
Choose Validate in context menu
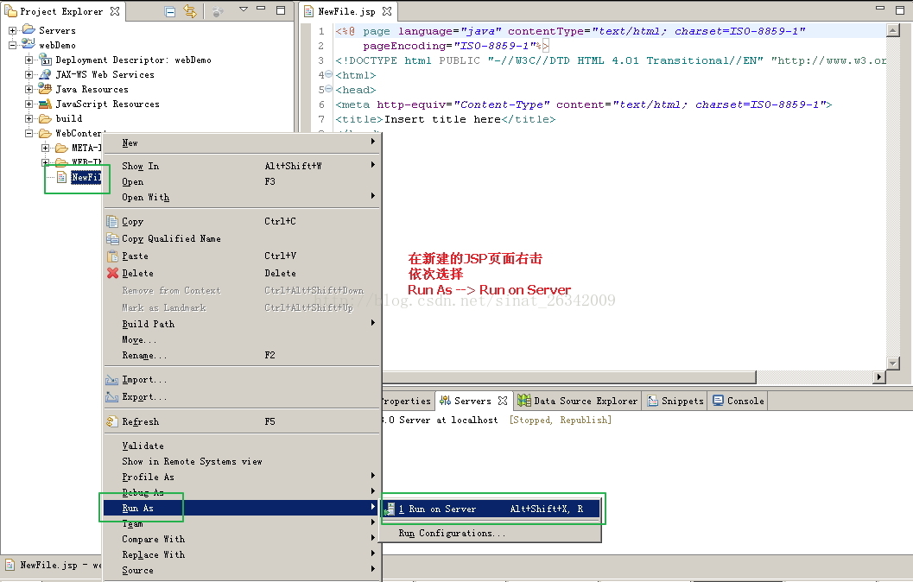click(242, 446)
